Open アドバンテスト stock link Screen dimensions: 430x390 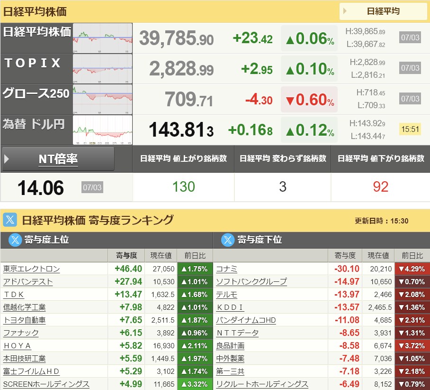tap(27, 282)
